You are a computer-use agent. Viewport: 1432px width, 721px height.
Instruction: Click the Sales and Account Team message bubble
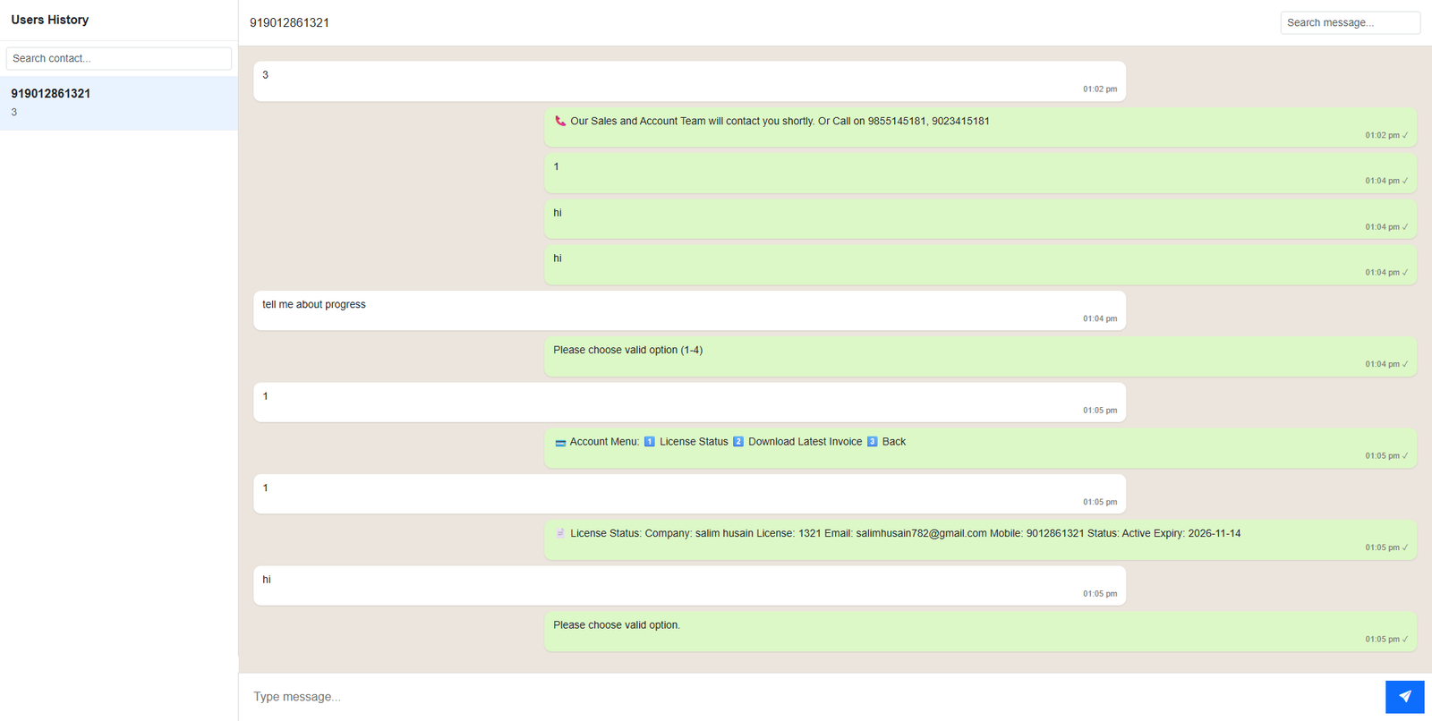click(779, 122)
